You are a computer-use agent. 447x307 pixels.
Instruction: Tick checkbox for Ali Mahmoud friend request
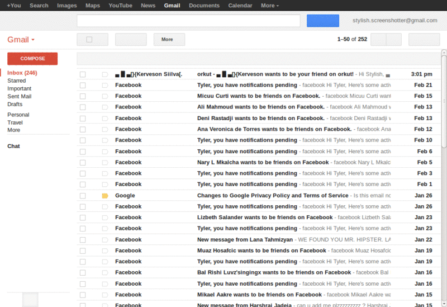point(83,107)
